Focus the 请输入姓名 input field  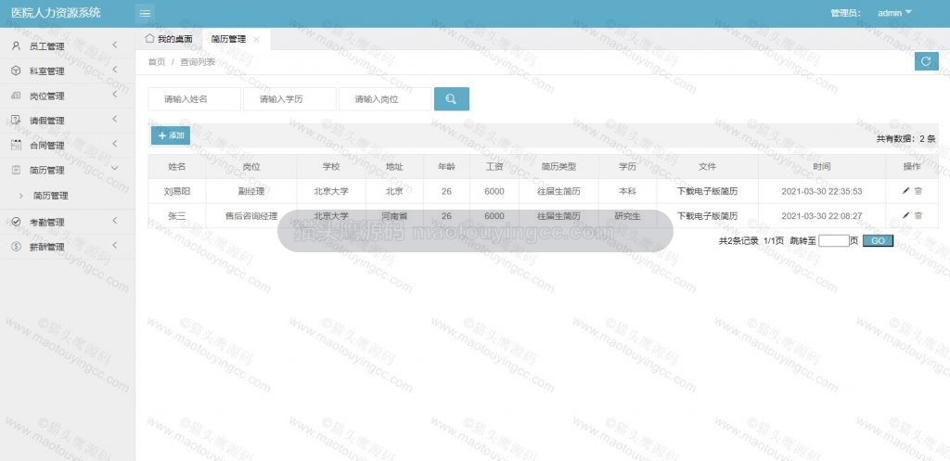tap(195, 99)
